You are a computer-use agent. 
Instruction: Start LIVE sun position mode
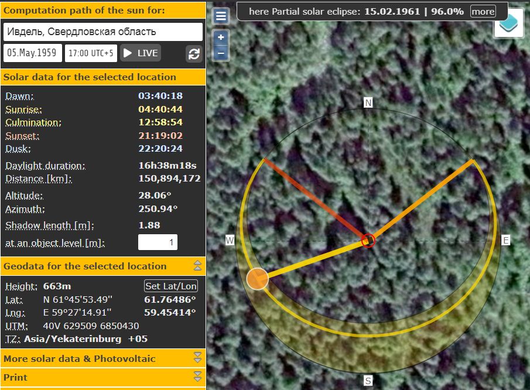(x=141, y=53)
